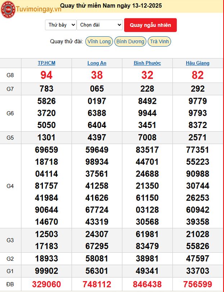The image size is (224, 292).
Task: Pick the Trà Vinh station pill
Action: click(x=160, y=41)
